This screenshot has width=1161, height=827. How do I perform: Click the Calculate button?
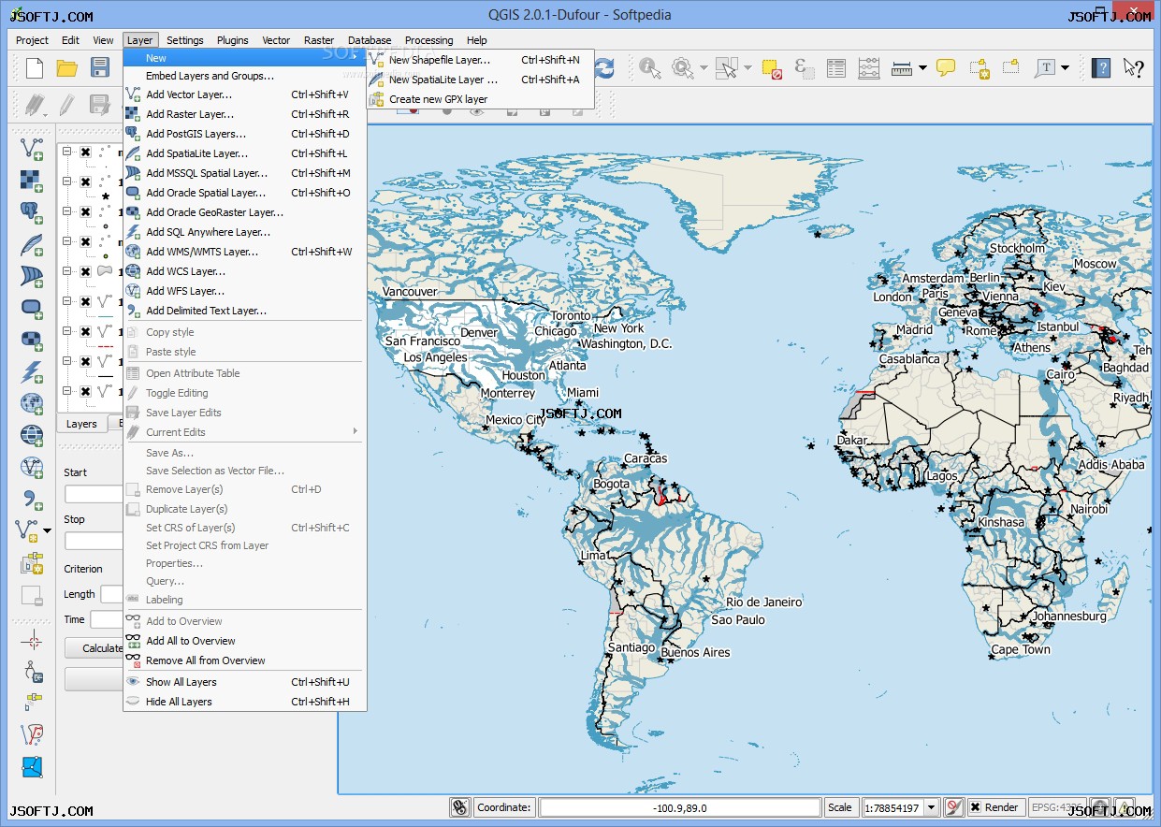click(94, 648)
